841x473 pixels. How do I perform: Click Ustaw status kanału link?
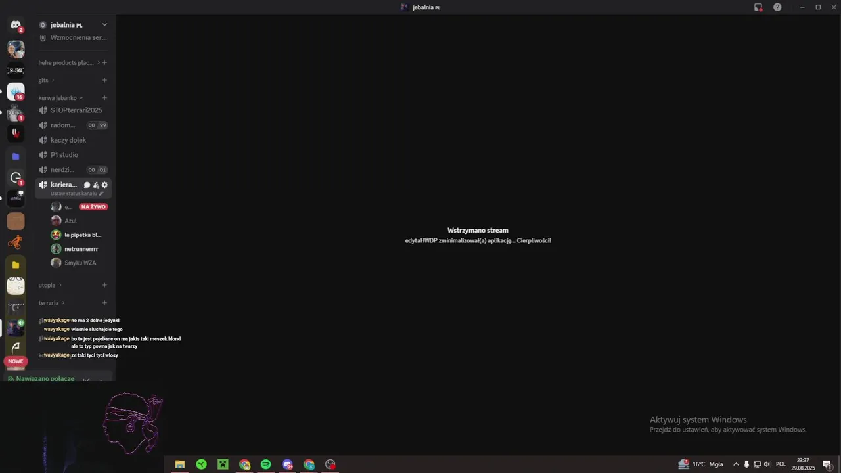pos(74,194)
